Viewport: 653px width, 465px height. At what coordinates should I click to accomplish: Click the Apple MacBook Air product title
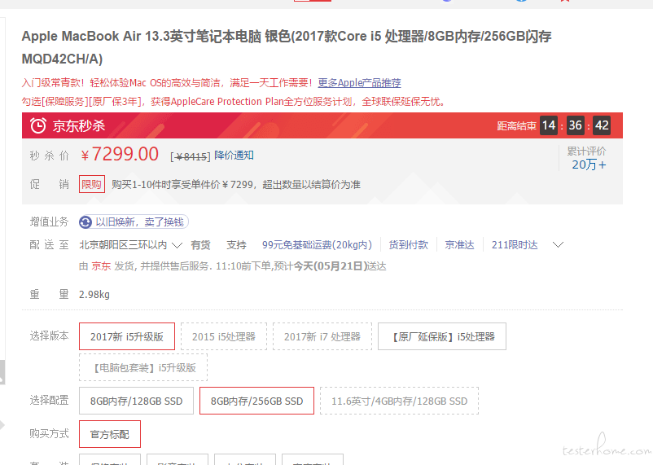click(287, 47)
